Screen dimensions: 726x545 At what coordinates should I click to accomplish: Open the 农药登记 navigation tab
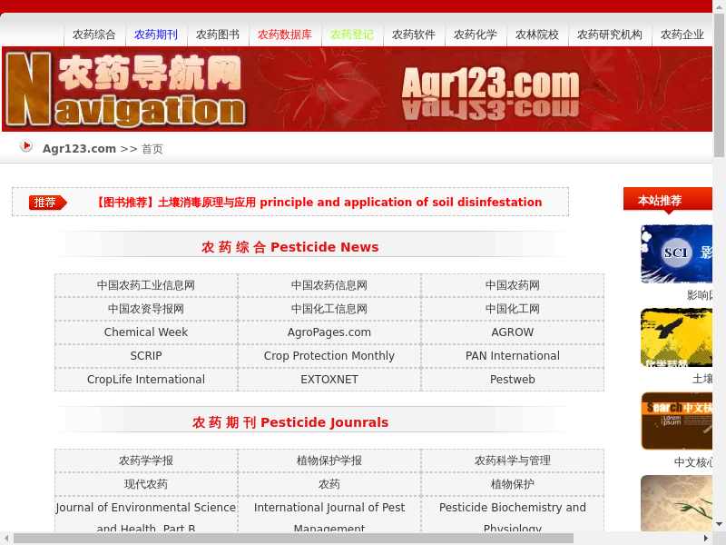pyautogui.click(x=352, y=35)
